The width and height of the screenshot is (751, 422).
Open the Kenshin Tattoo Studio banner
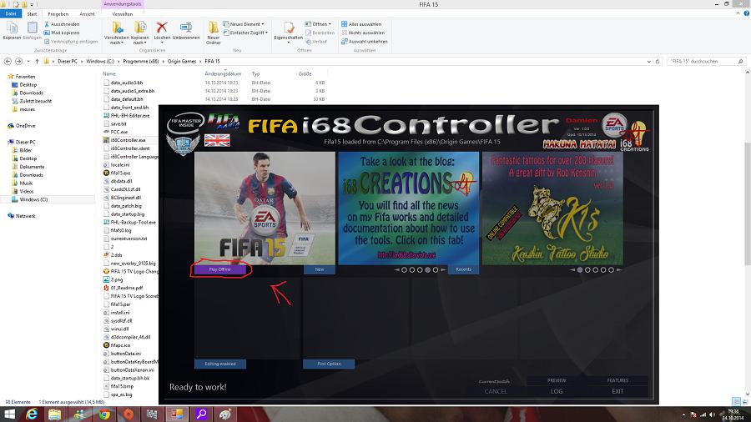click(552, 208)
